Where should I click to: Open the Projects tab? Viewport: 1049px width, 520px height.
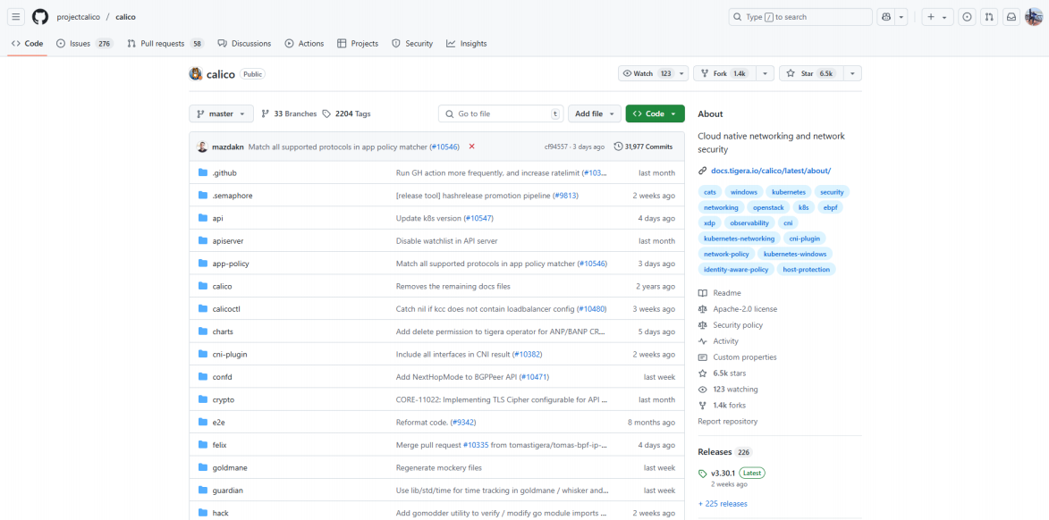click(358, 44)
